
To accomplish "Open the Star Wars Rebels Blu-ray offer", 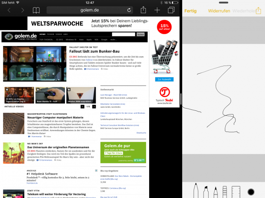I will coord(121,178).
